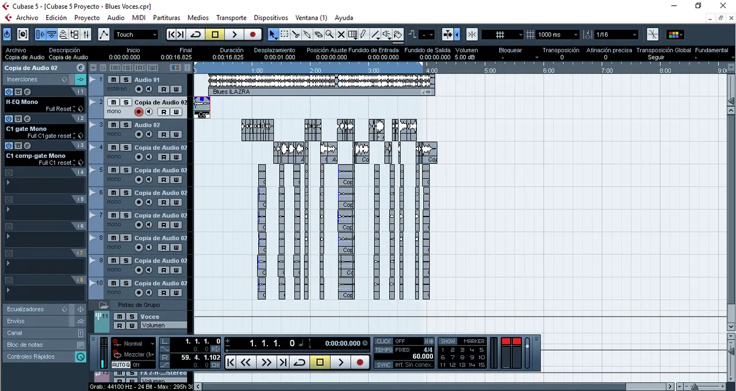The height and width of the screenshot is (391, 736).
Task: Click the marker SHOW button
Action: 448,341
